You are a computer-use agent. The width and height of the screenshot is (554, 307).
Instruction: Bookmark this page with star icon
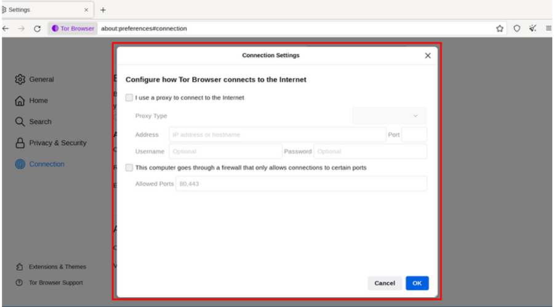pos(500,28)
